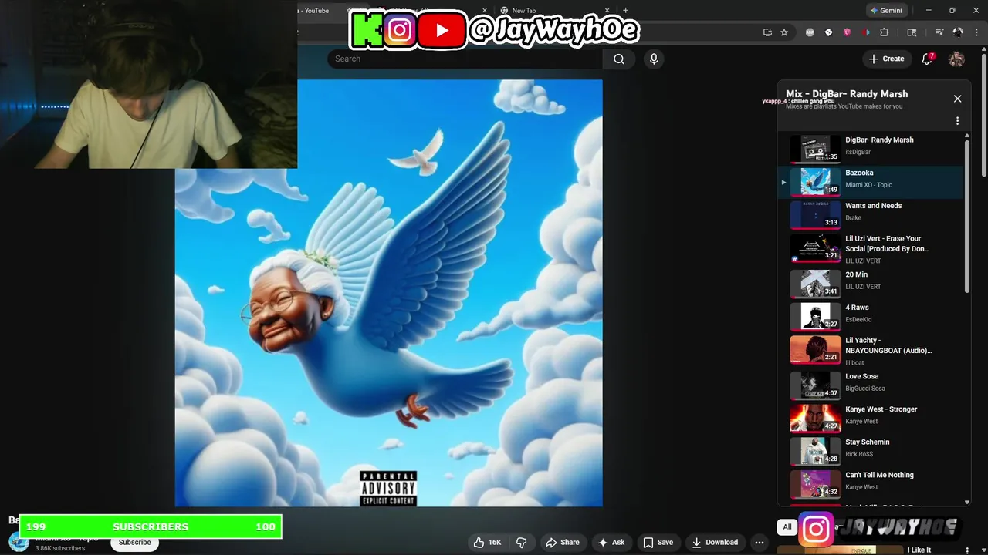Click the Google Lens search icon
Screen dimensions: 988x555
[x=912, y=32]
